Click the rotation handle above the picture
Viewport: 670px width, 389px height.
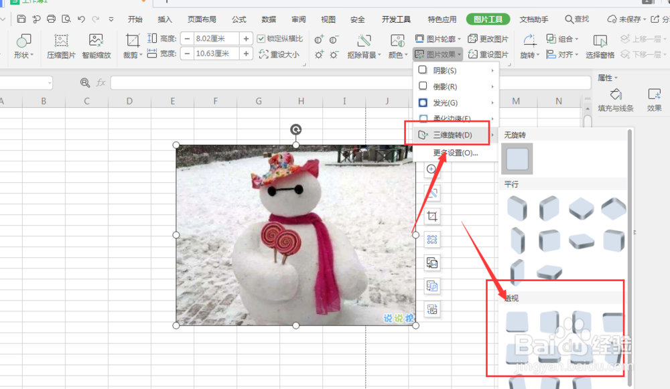pyautogui.click(x=295, y=129)
